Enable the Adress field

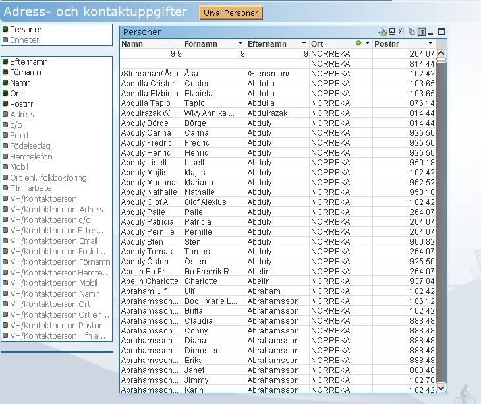(x=18, y=115)
